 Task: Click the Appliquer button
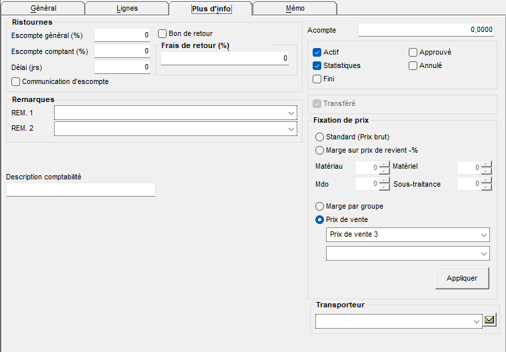pos(462,278)
